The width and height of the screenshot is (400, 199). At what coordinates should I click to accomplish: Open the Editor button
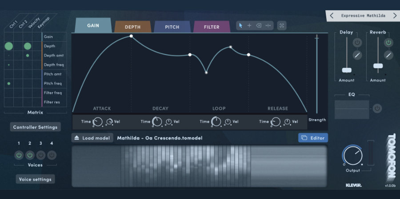coord(313,138)
